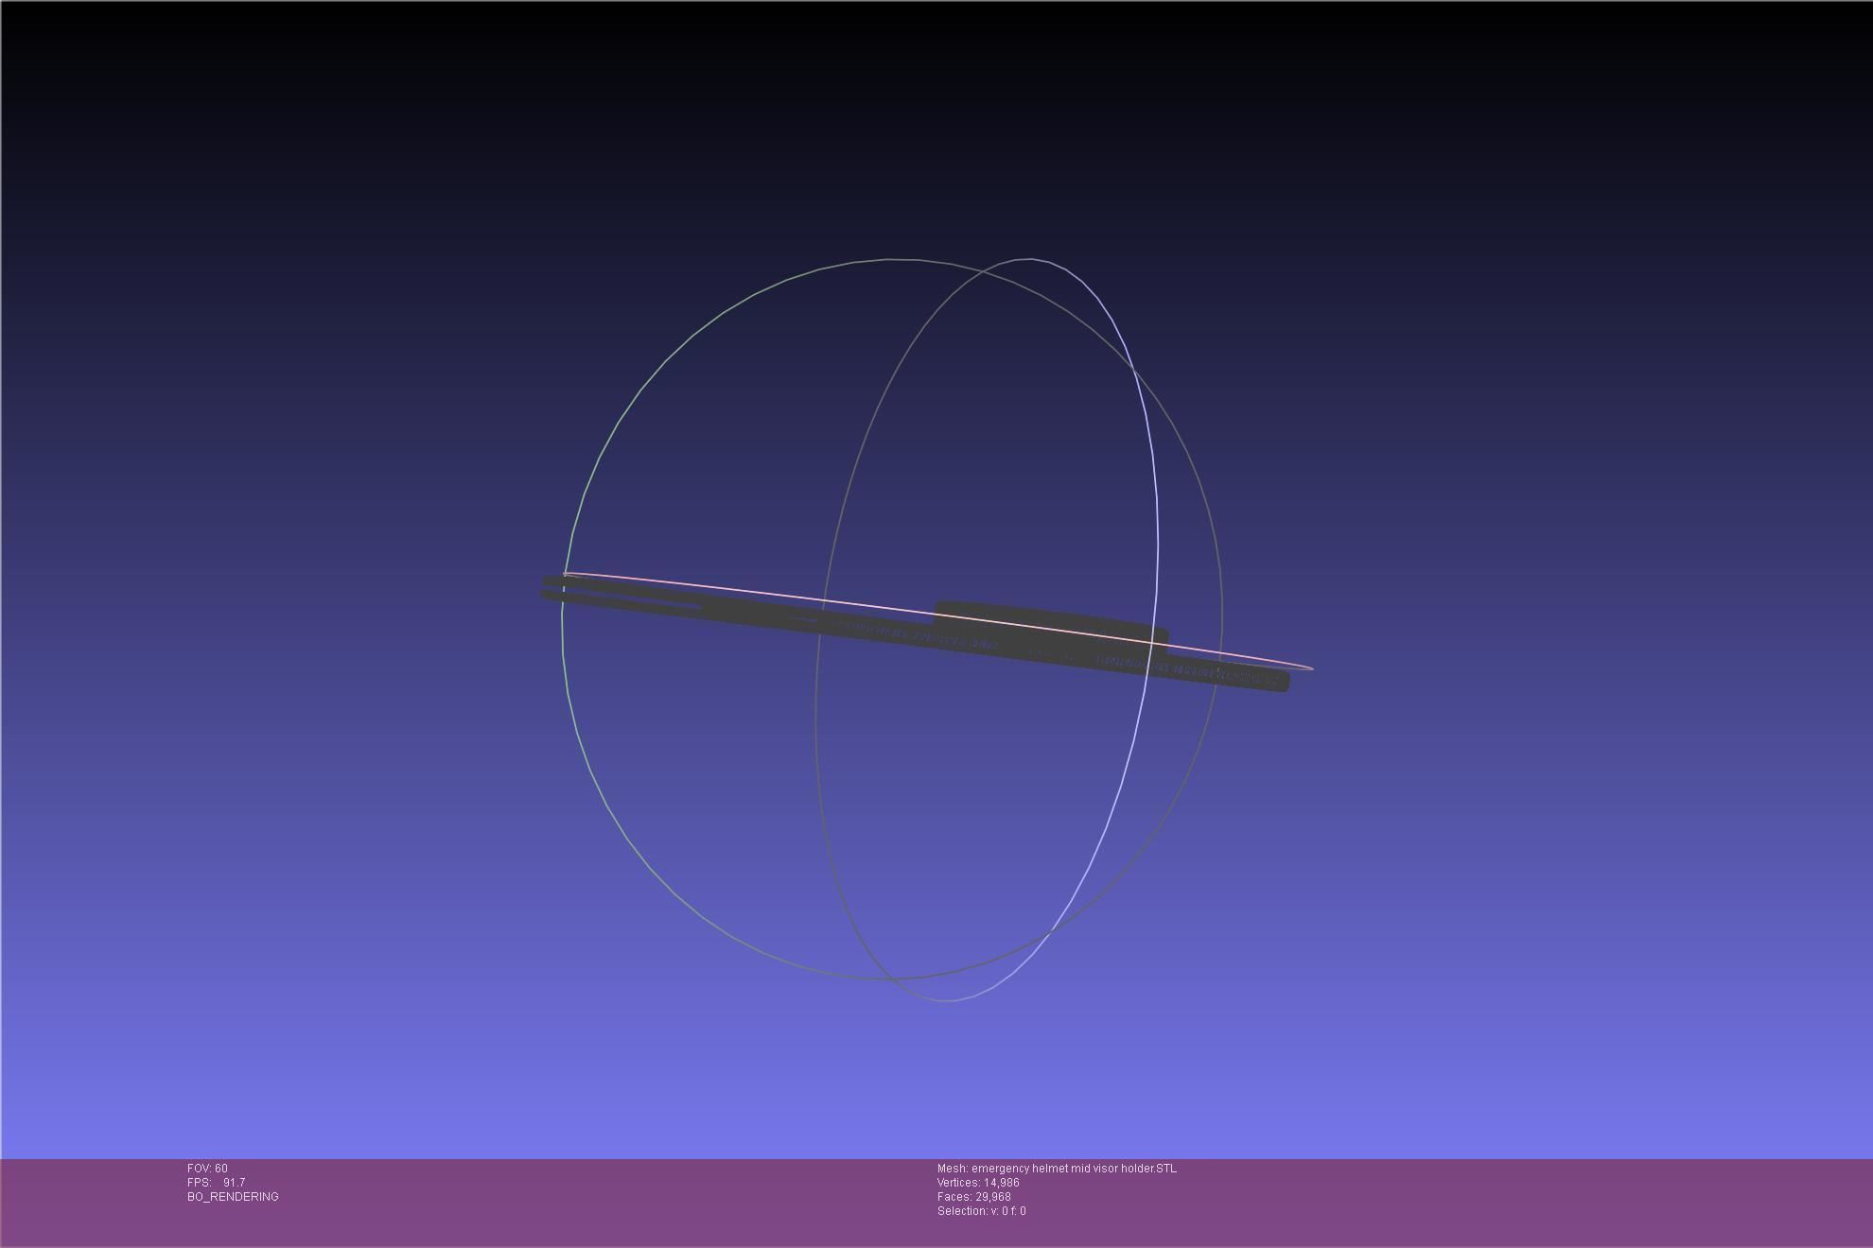This screenshot has height=1248, width=1873.
Task: Click the Vertices: 14,986 info line
Action: click(978, 1183)
